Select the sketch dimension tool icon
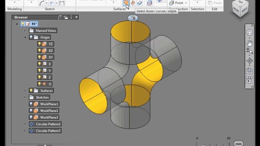This screenshot has height=146, width=260. click(x=62, y=3)
